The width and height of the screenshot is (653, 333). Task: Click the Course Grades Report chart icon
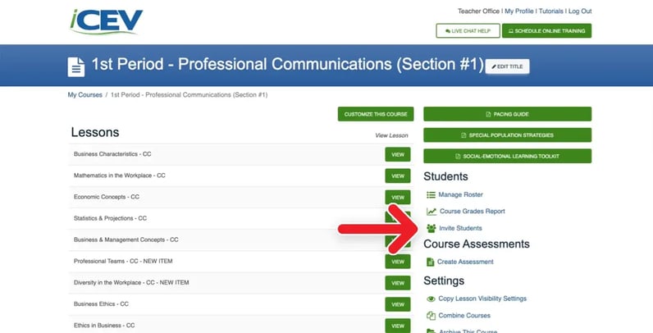[x=432, y=212]
